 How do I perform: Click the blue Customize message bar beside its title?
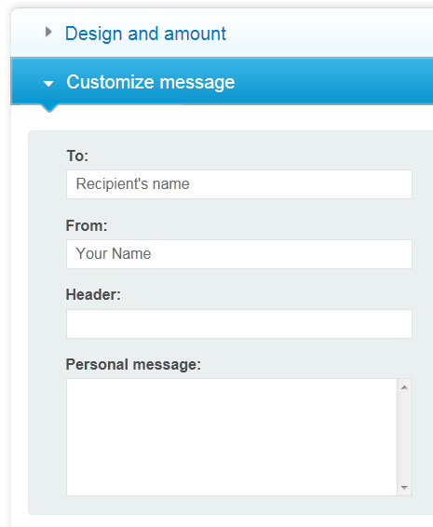332,81
